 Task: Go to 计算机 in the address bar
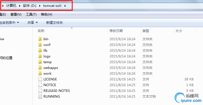tap(11, 6)
